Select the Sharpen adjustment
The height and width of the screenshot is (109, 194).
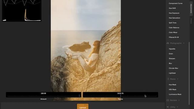point(172,58)
